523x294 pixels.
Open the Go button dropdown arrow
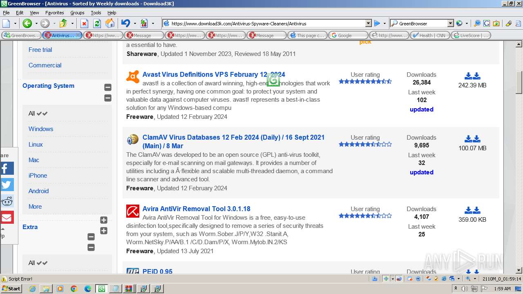(384, 23)
